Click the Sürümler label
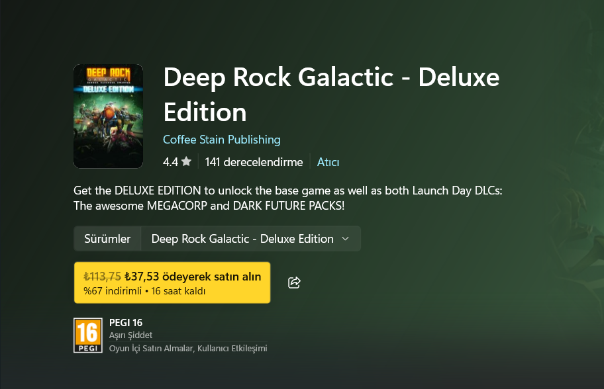604x389 pixels. coord(107,239)
